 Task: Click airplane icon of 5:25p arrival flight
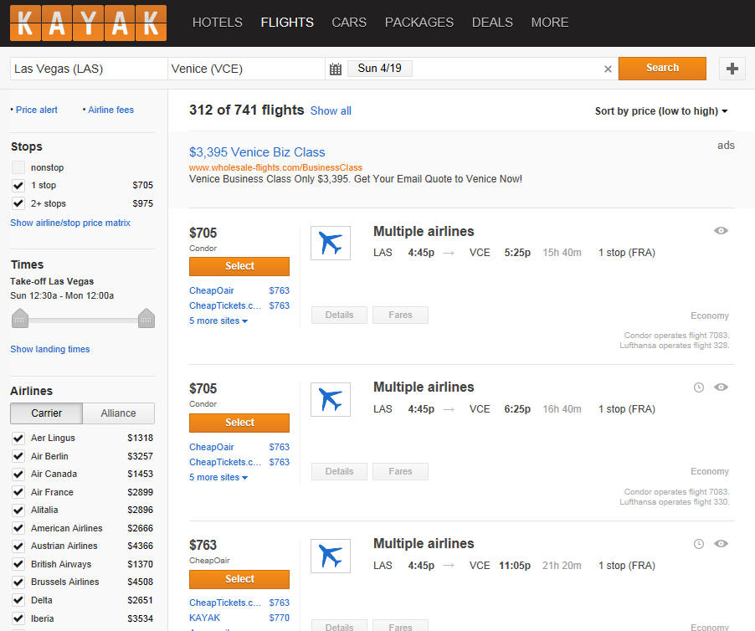tap(331, 243)
